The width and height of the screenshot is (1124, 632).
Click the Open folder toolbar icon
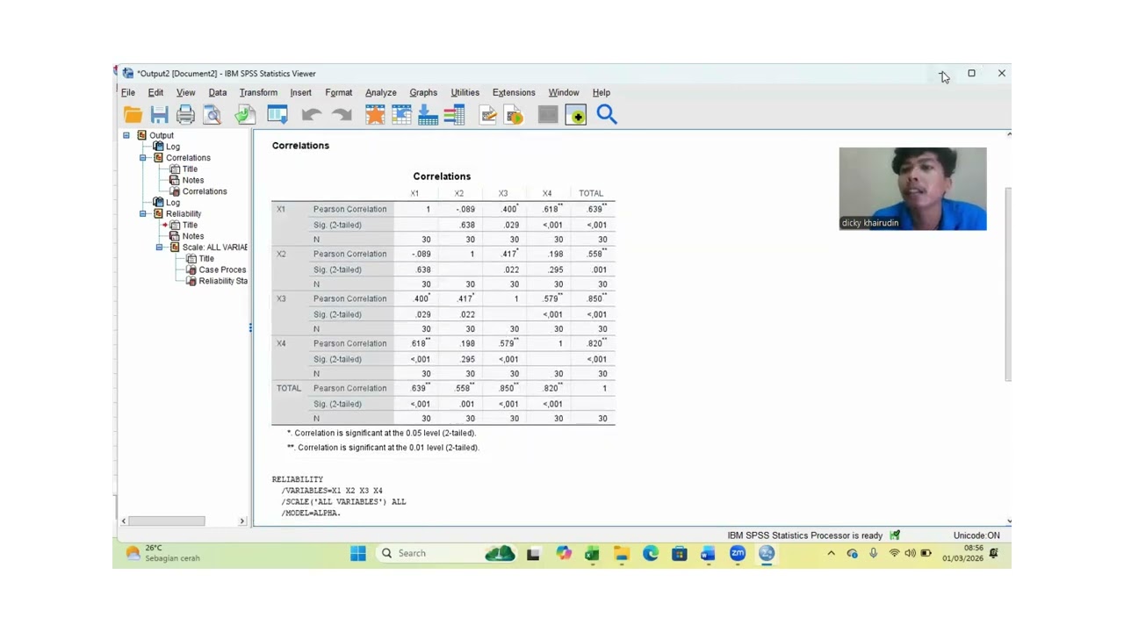(x=133, y=114)
